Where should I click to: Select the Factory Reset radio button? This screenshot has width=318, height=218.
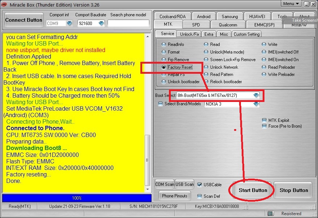pos(164,67)
